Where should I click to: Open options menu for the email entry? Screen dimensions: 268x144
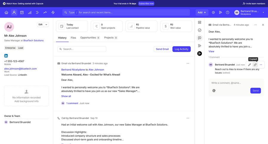click(188, 63)
